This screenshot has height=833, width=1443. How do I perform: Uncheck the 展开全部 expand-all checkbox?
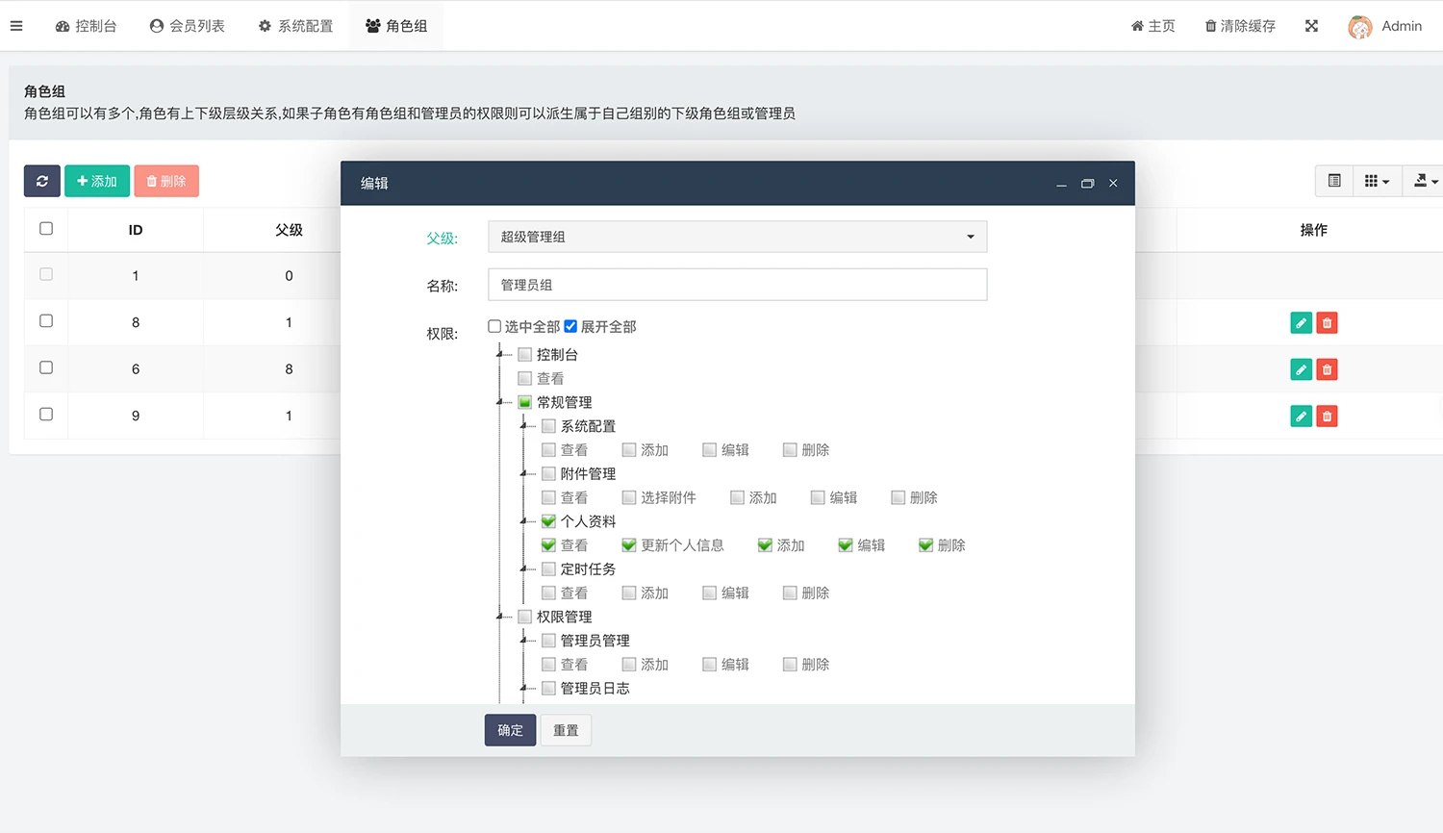pyautogui.click(x=570, y=326)
